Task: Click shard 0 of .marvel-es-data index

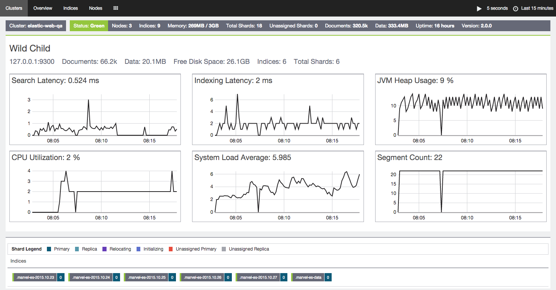Action: (x=328, y=278)
